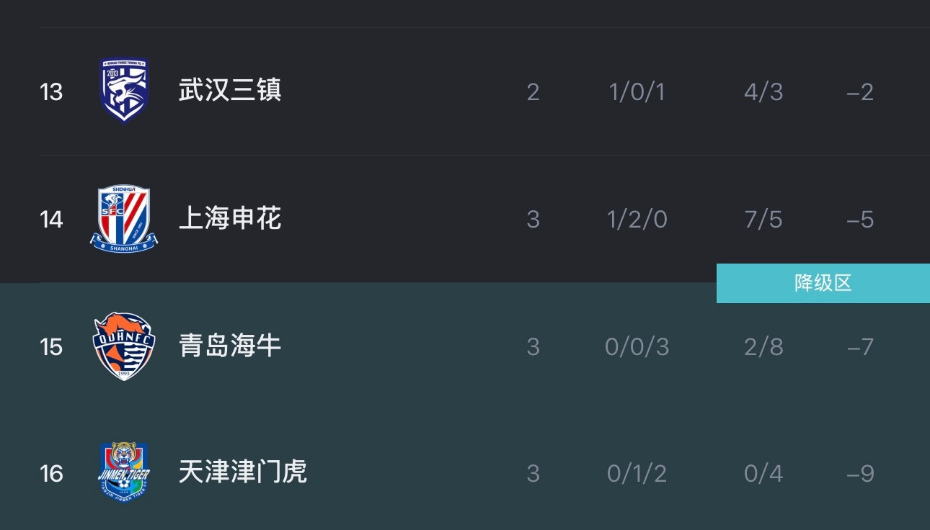Click the 武汉三镇 team name text
930x530 pixels.
click(x=230, y=91)
